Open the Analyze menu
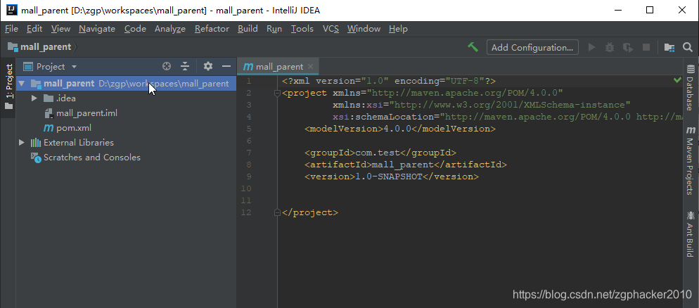Viewport: 699px width, 308px height. [x=170, y=29]
